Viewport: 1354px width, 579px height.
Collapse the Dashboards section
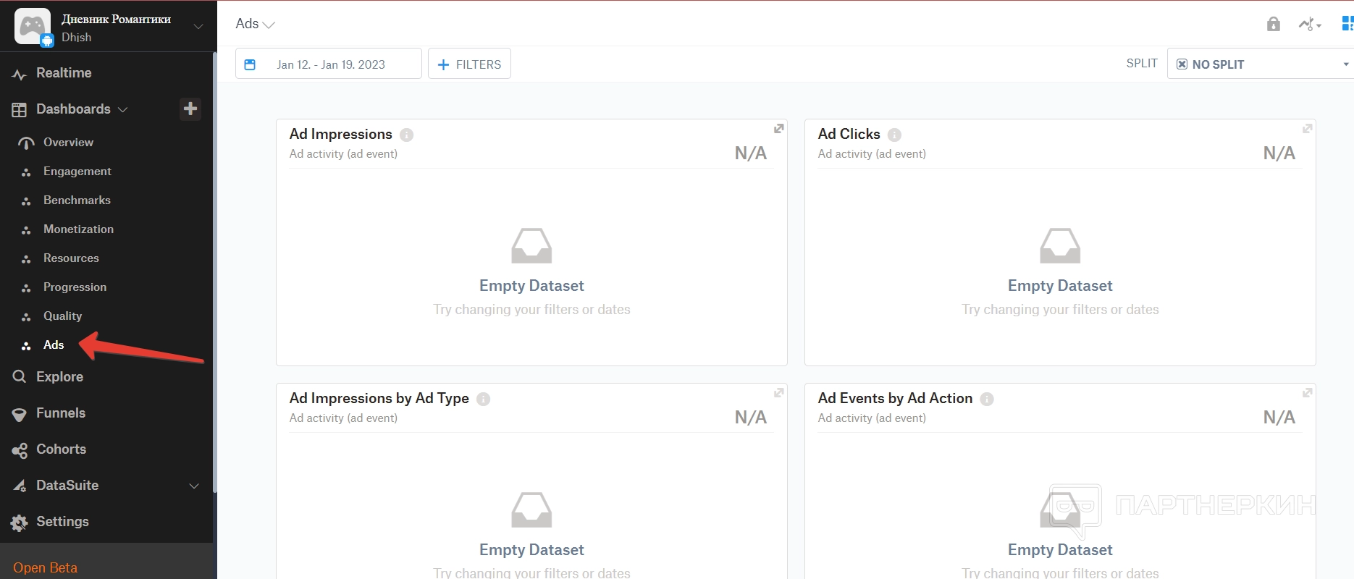pos(123,109)
